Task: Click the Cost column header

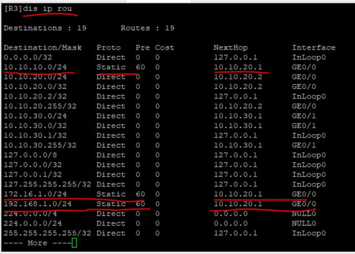Action: 165,48
